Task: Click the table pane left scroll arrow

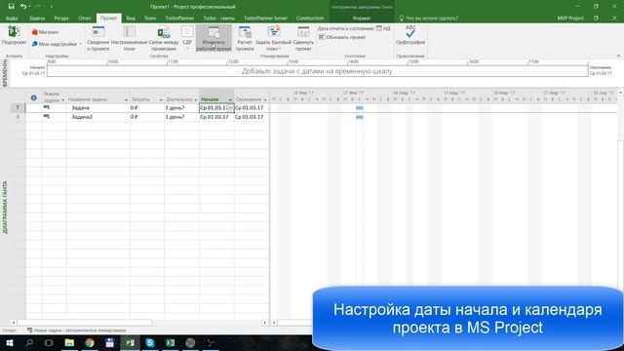Action: pos(14,323)
